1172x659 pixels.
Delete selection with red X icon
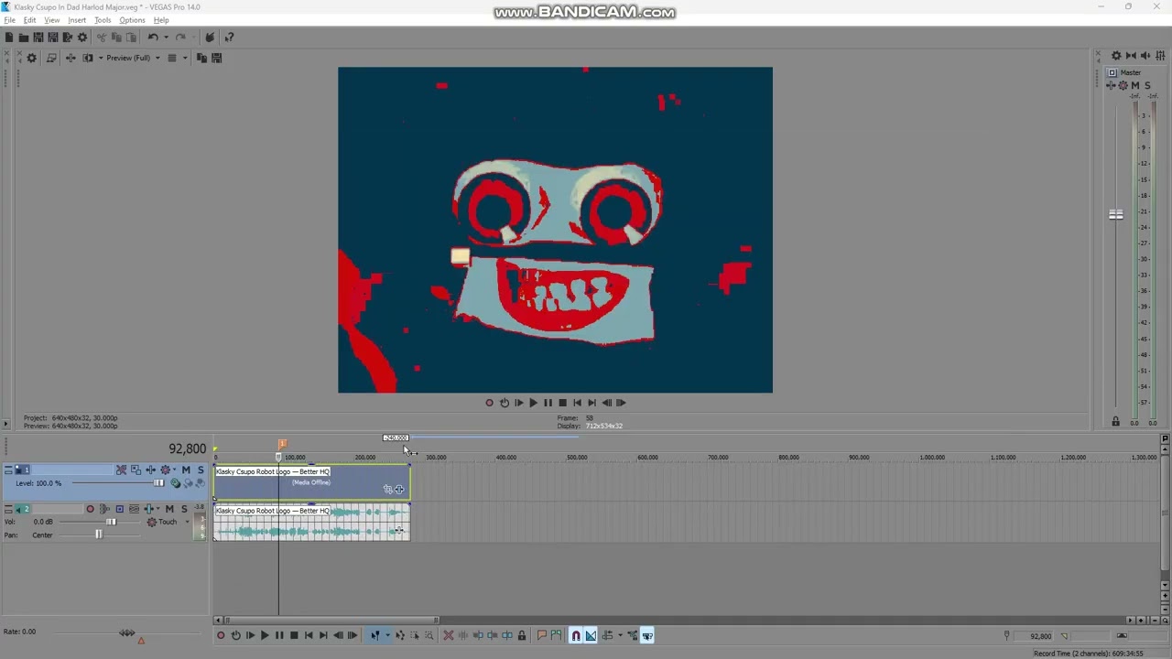(x=448, y=635)
